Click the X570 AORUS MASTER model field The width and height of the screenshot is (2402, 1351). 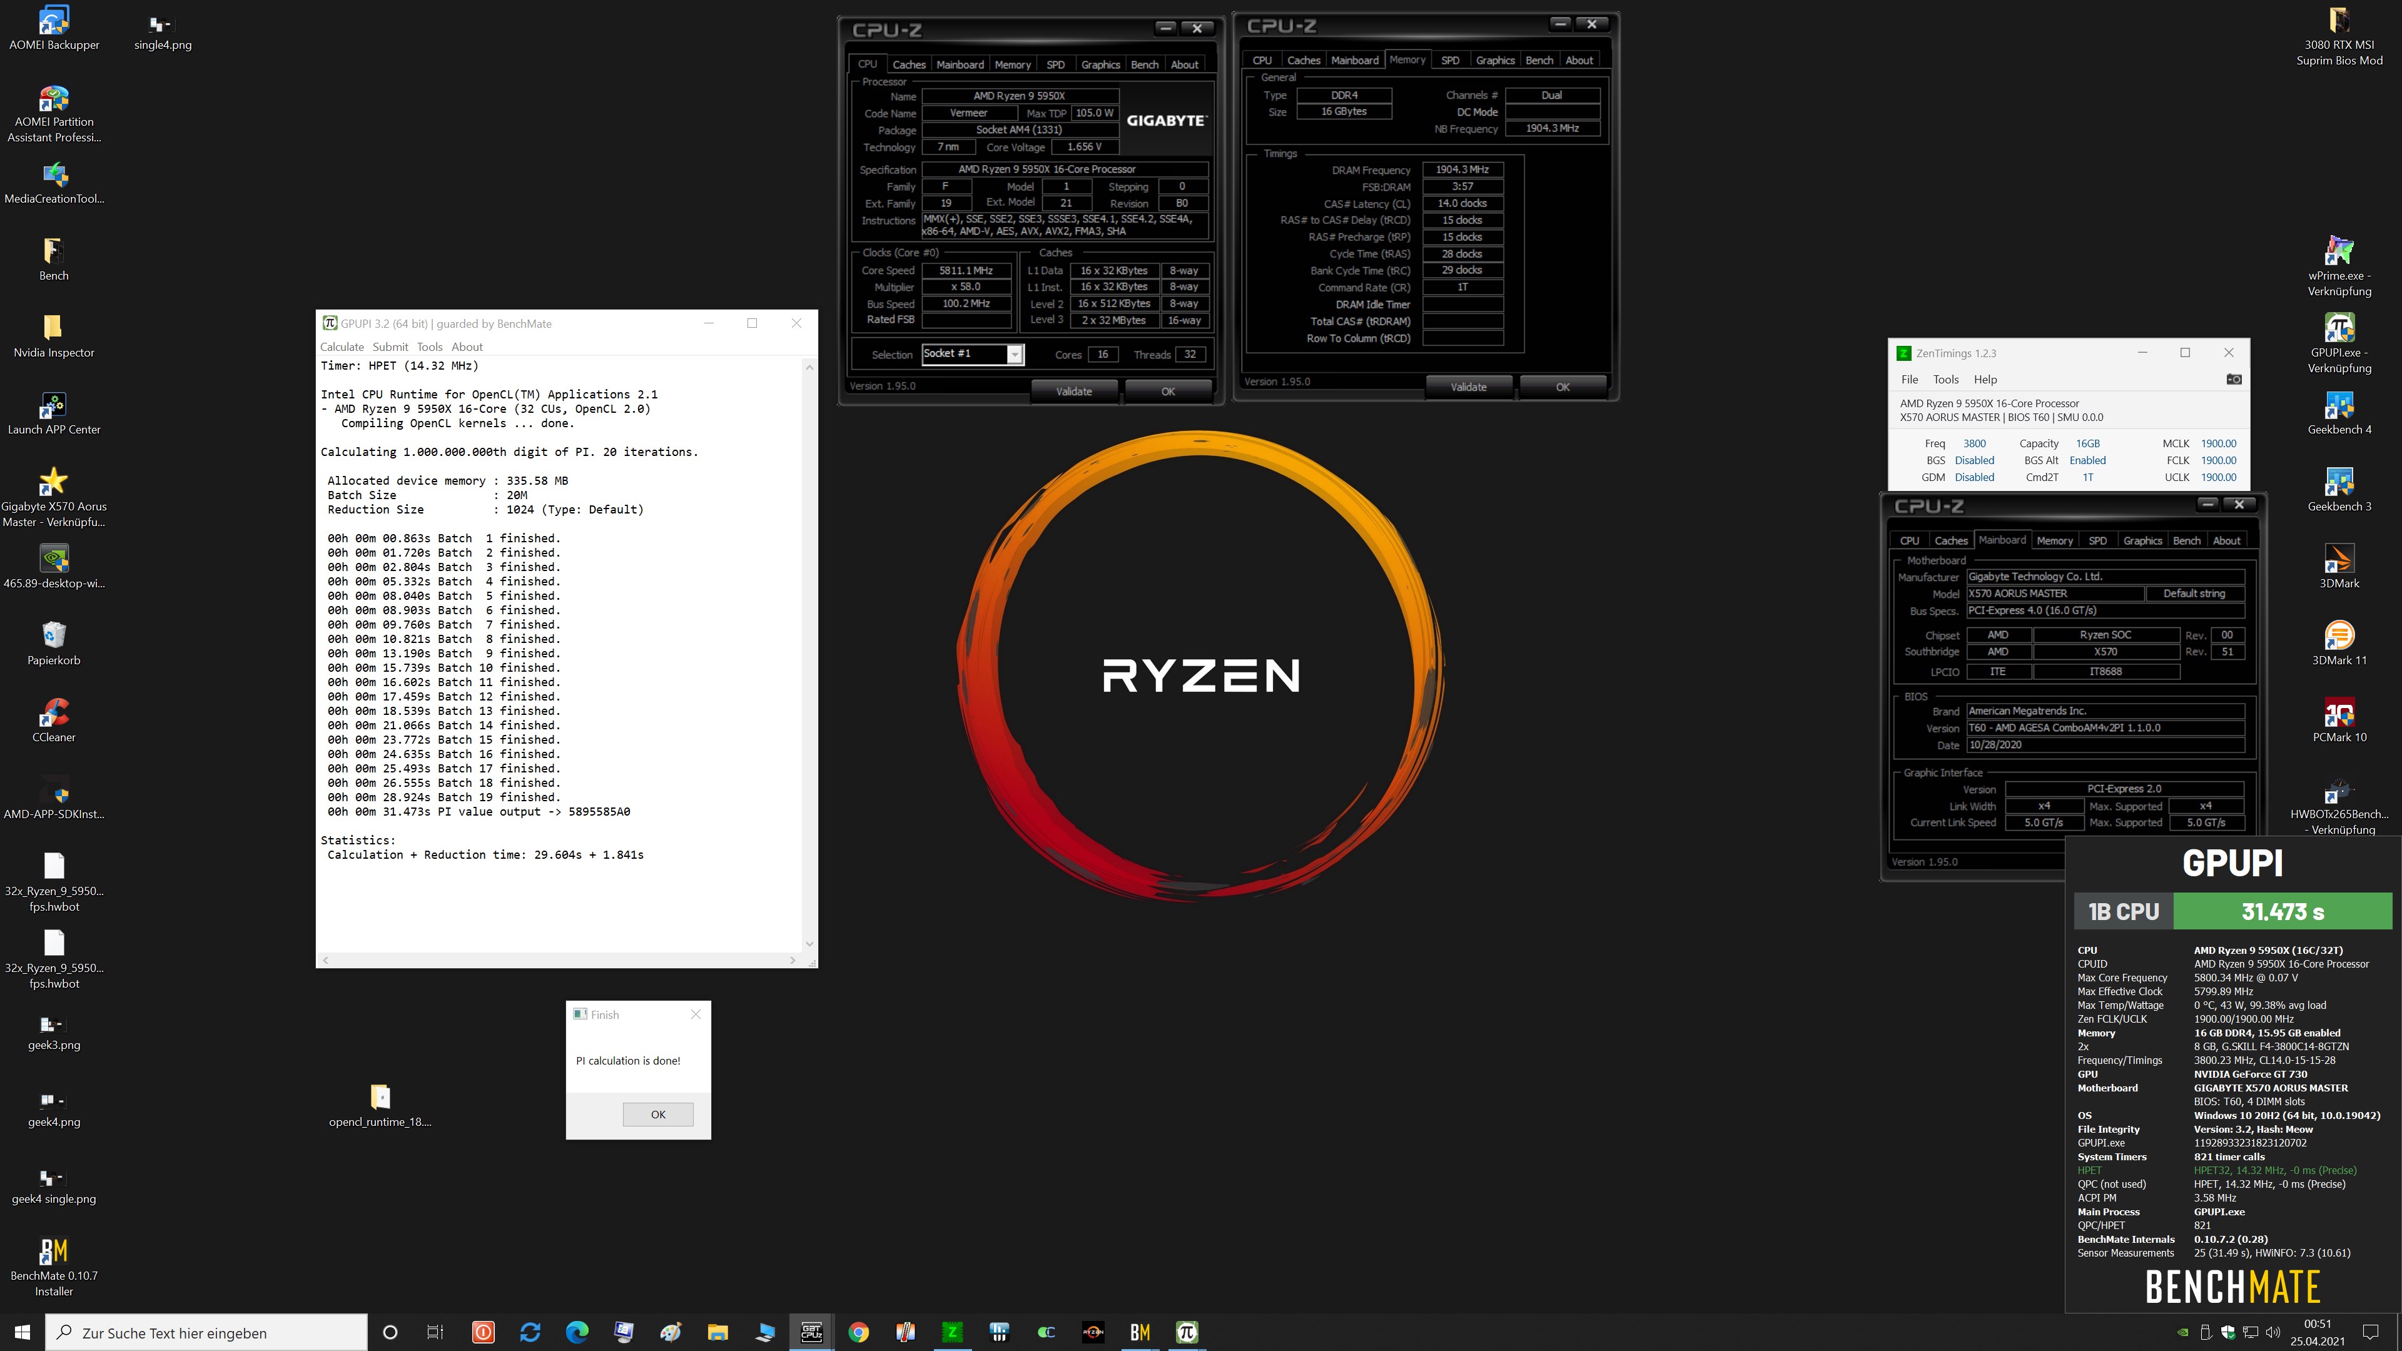pyautogui.click(x=2054, y=594)
